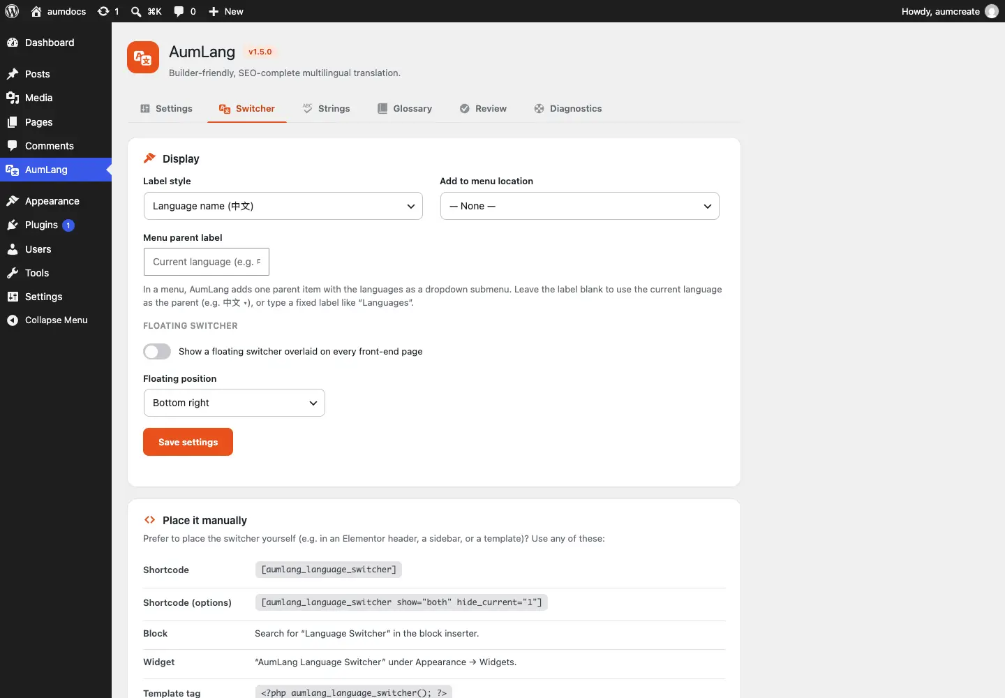Click the Plugins update count badge
The image size is (1005, 698).
[68, 225]
